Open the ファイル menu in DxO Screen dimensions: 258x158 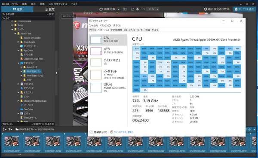[x=15, y=4]
